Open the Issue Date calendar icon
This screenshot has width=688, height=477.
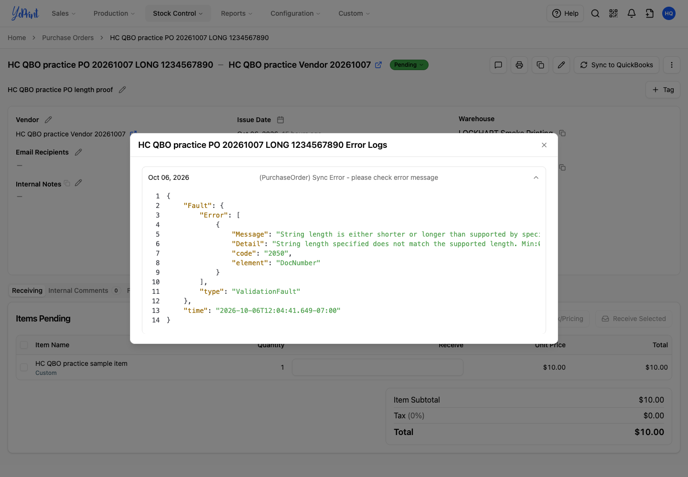[280, 120]
